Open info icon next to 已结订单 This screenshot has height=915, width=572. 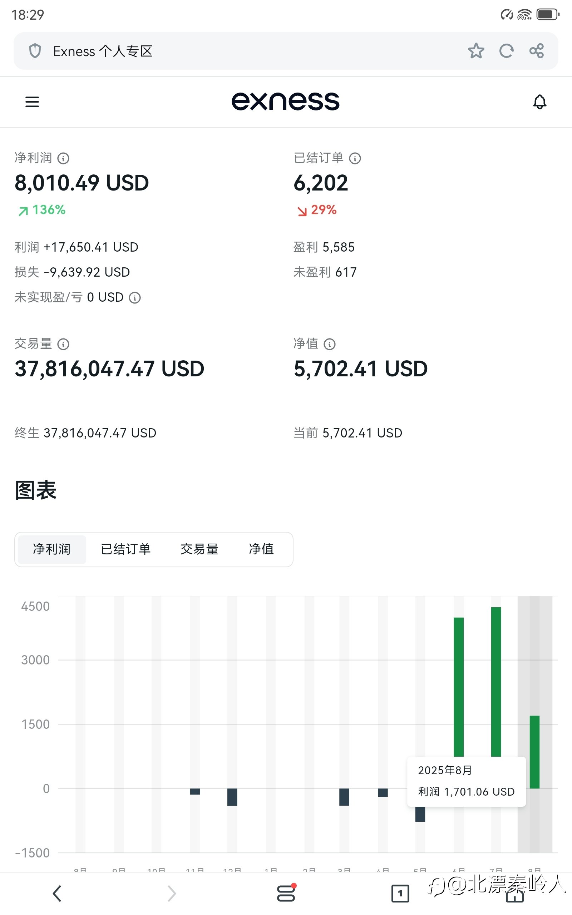pyautogui.click(x=355, y=158)
